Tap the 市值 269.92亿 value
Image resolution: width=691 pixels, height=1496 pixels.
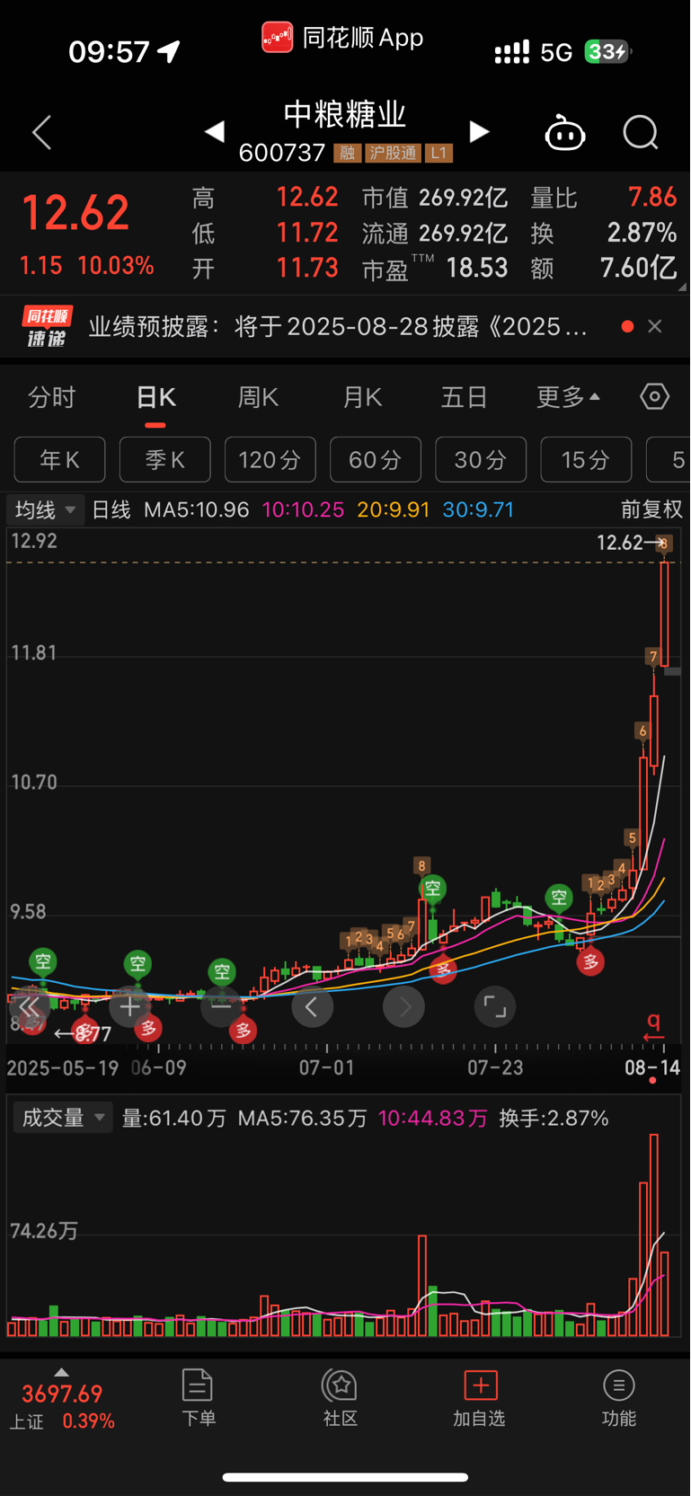tap(463, 198)
